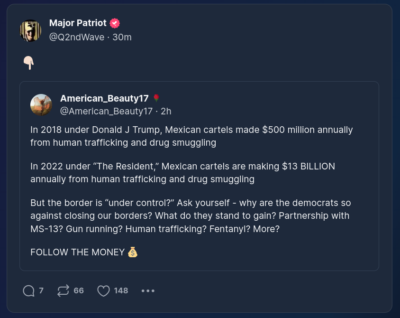Viewport: 400px width, 318px height.
Task: Click the @American_Beauty17 handle
Action: tap(106, 111)
